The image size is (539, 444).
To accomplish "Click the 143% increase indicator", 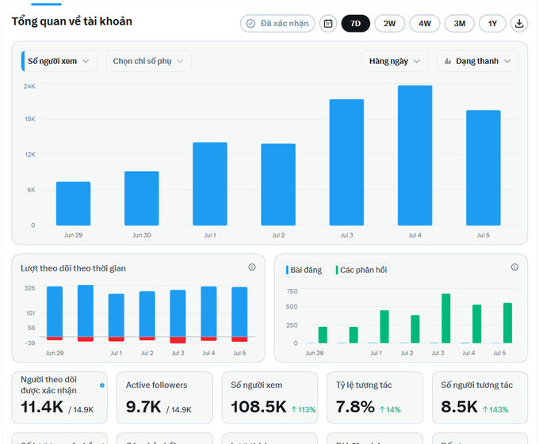I will 495,410.
